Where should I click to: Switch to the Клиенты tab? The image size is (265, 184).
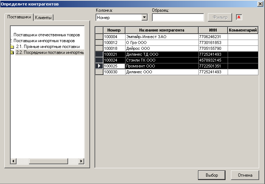tap(43, 18)
